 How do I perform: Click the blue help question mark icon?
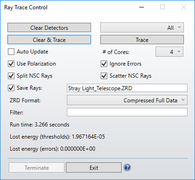tap(128, 168)
